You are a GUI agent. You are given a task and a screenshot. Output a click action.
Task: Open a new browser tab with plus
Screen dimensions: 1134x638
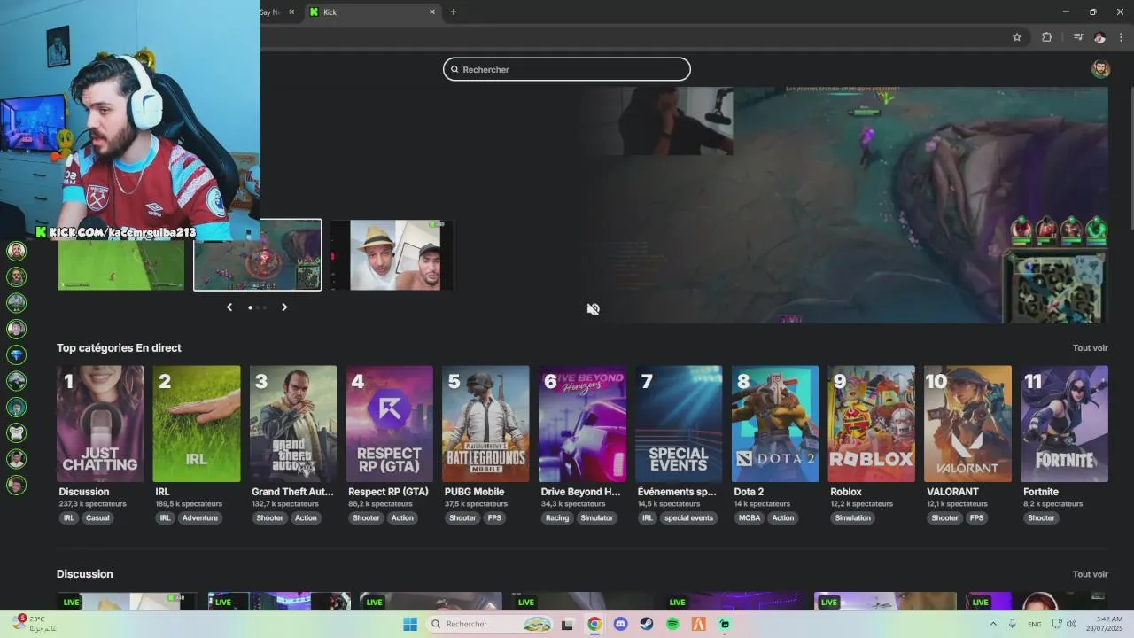click(x=454, y=12)
